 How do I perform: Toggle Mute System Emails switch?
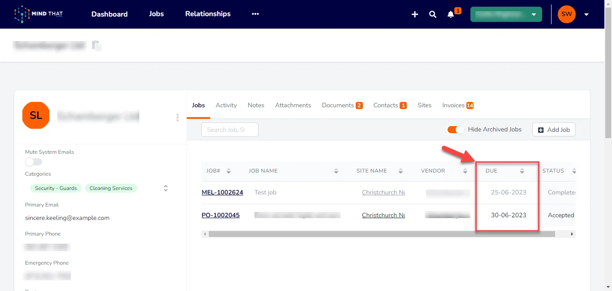pos(34,162)
